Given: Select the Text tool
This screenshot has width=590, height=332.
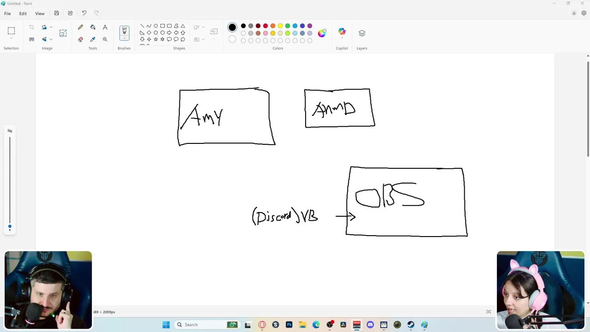Looking at the screenshot, I should [105, 28].
